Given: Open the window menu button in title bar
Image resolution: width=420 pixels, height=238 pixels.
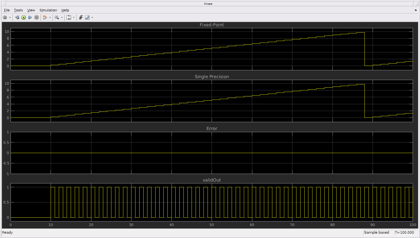Looking at the screenshot, I should (4, 4).
